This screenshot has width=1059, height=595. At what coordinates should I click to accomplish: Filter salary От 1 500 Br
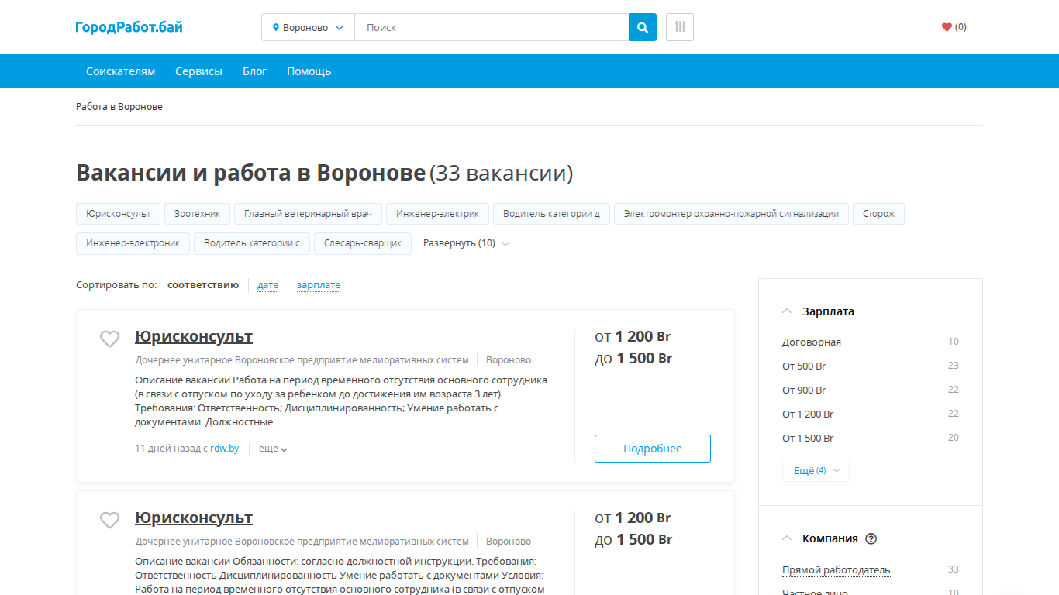(x=808, y=439)
